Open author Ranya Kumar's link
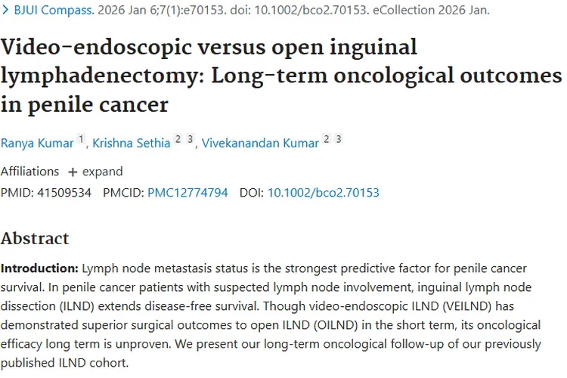Viewport: 567px width, 378px height. [x=36, y=143]
